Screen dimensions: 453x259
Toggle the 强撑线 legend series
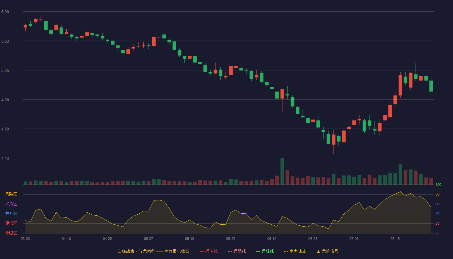click(x=265, y=251)
